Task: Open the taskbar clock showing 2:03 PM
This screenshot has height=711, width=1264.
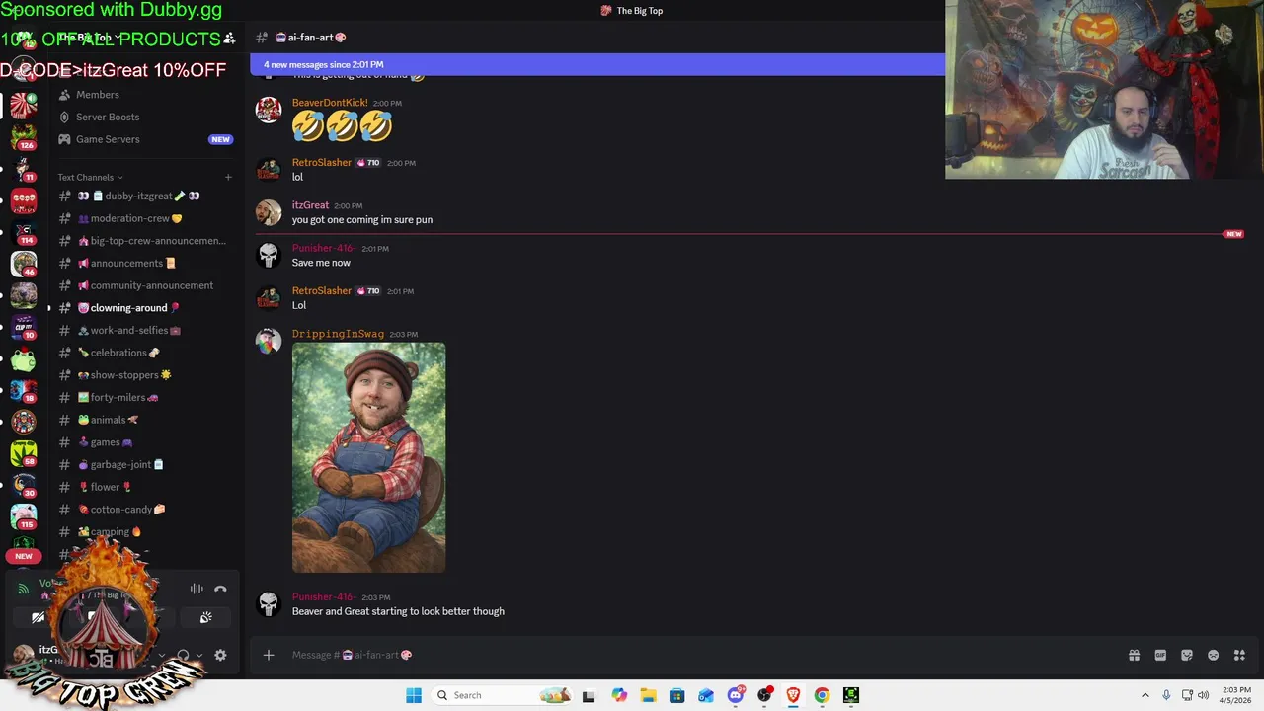Action: pyautogui.click(x=1236, y=695)
